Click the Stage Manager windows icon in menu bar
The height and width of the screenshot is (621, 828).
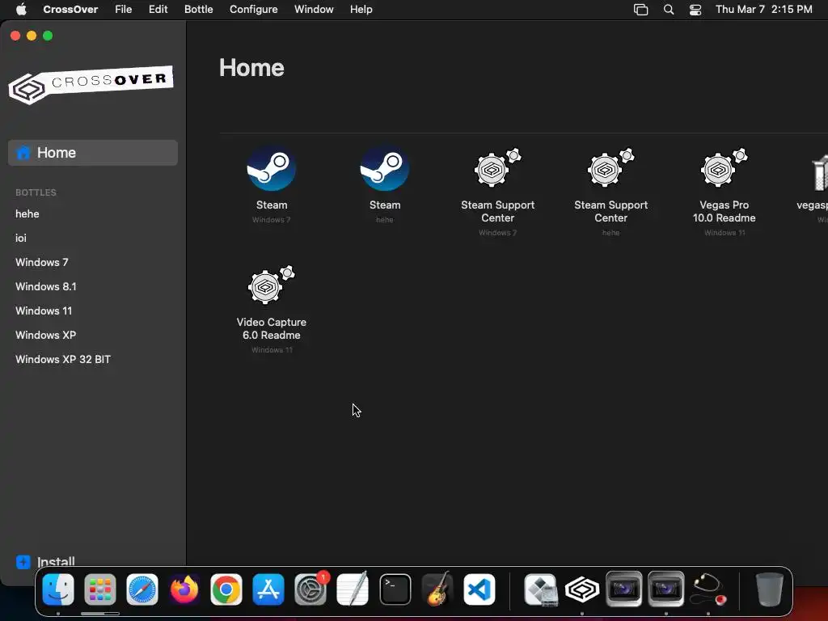(x=640, y=10)
